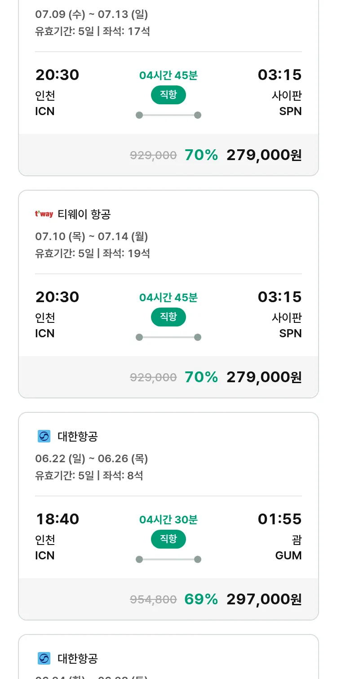Image resolution: width=337 pixels, height=679 pixels.
Task: Tap the 직항 badge on top Saipan card
Action: pos(168,94)
